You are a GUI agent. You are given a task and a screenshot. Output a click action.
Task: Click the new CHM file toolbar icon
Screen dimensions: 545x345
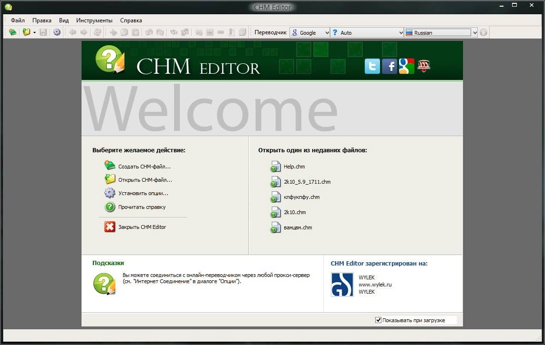click(13, 32)
